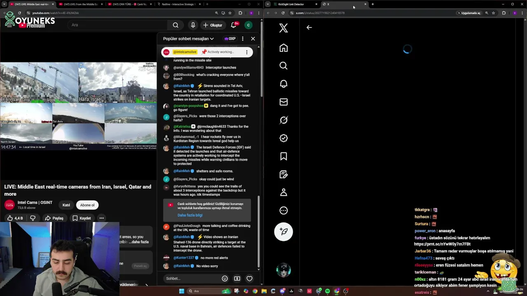The width and height of the screenshot is (527, 296).
Task: Click Daha fazla bilgi link in chat
Action: pyautogui.click(x=190, y=215)
